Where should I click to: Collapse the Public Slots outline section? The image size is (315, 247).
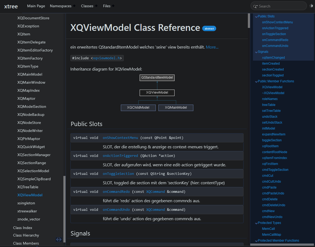click(x=256, y=17)
